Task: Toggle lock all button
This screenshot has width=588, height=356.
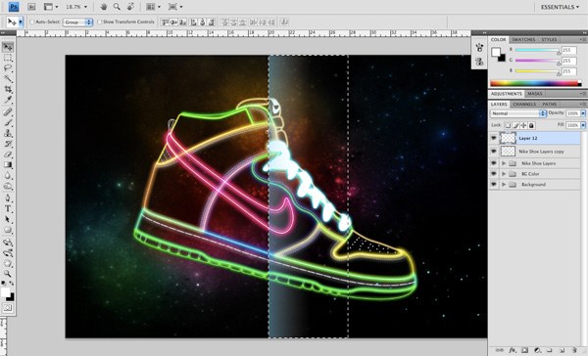Action: 531,125
